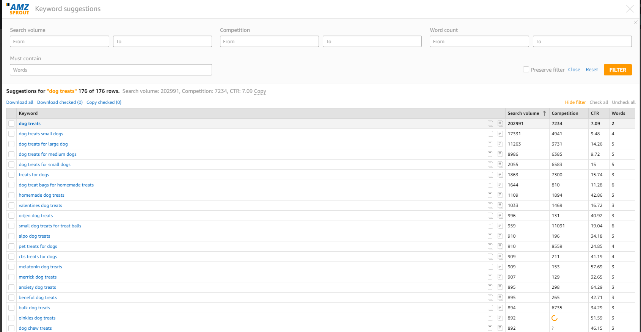This screenshot has height=332, width=641.
Task: Click Download checked (0) link
Action: 60,102
